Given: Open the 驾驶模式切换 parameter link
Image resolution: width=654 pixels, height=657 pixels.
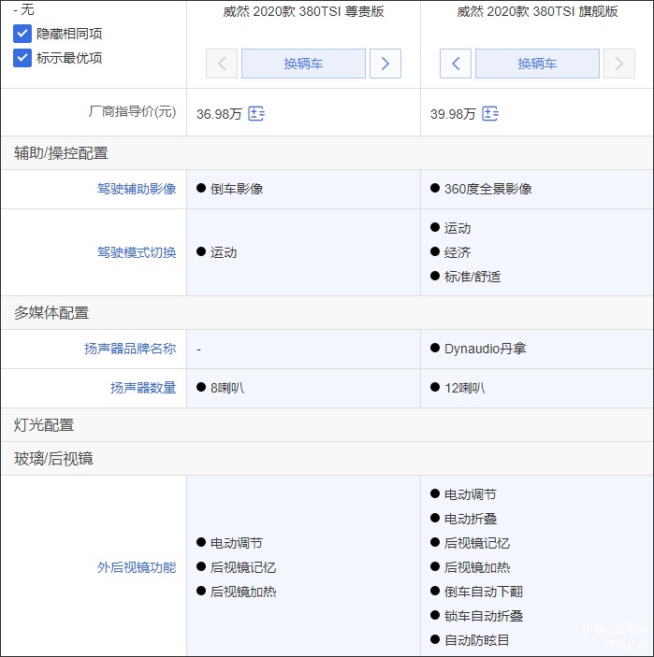Looking at the screenshot, I should click(137, 252).
